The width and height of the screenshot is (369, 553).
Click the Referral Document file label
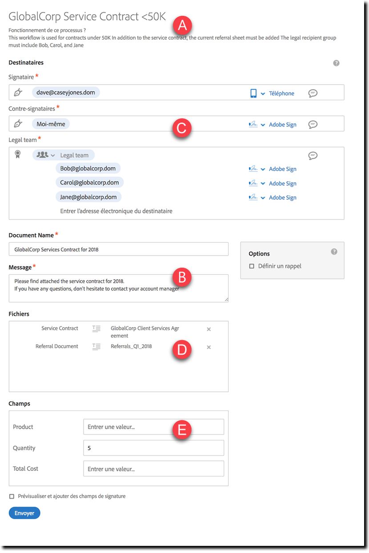pyautogui.click(x=57, y=346)
